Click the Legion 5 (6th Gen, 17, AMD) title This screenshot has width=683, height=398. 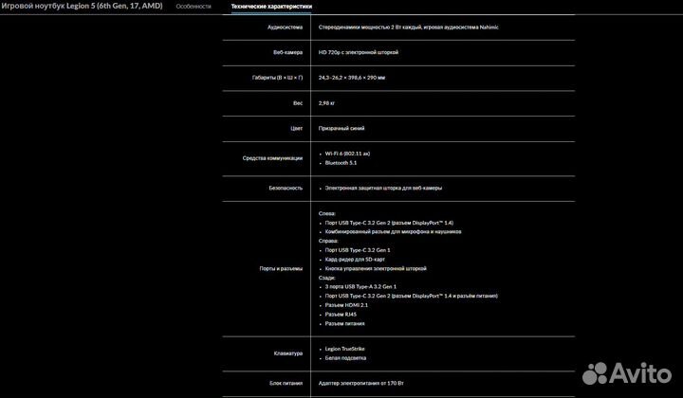pos(82,6)
